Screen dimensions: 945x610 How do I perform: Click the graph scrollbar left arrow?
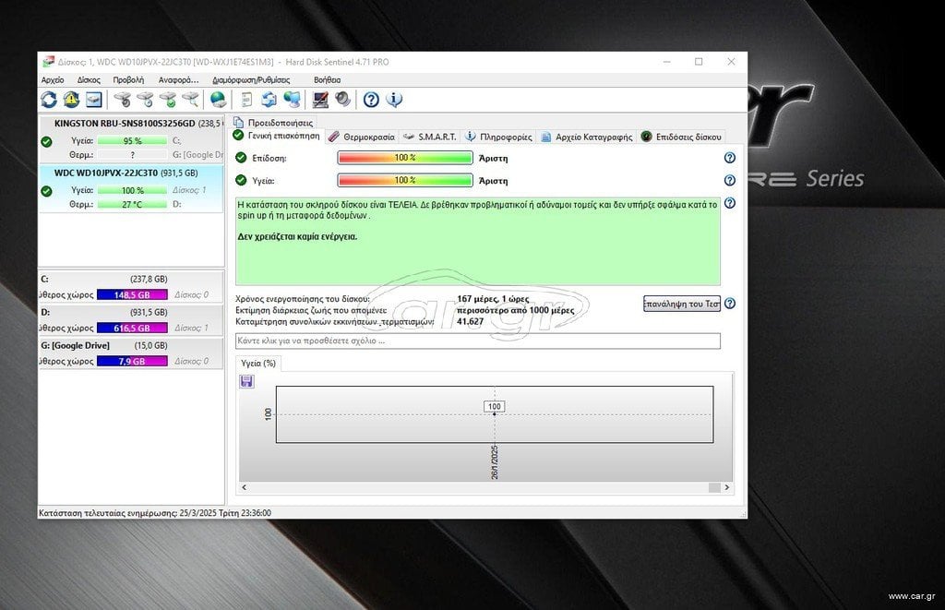pos(244,487)
